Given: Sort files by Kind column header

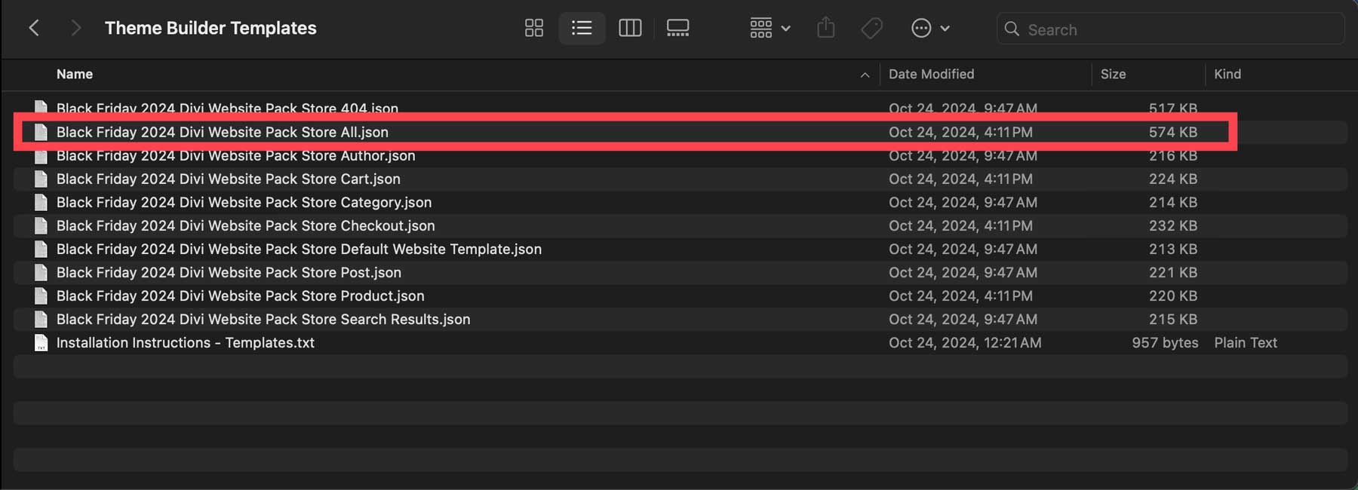Looking at the screenshot, I should pos(1227,74).
